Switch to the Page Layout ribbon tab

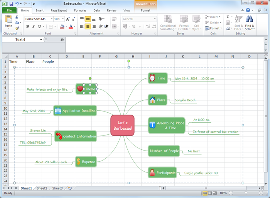tap(59, 10)
